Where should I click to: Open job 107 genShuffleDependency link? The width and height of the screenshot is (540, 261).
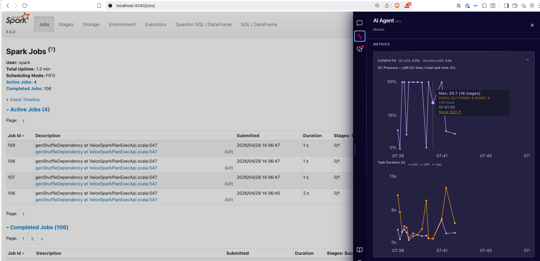click(x=96, y=184)
